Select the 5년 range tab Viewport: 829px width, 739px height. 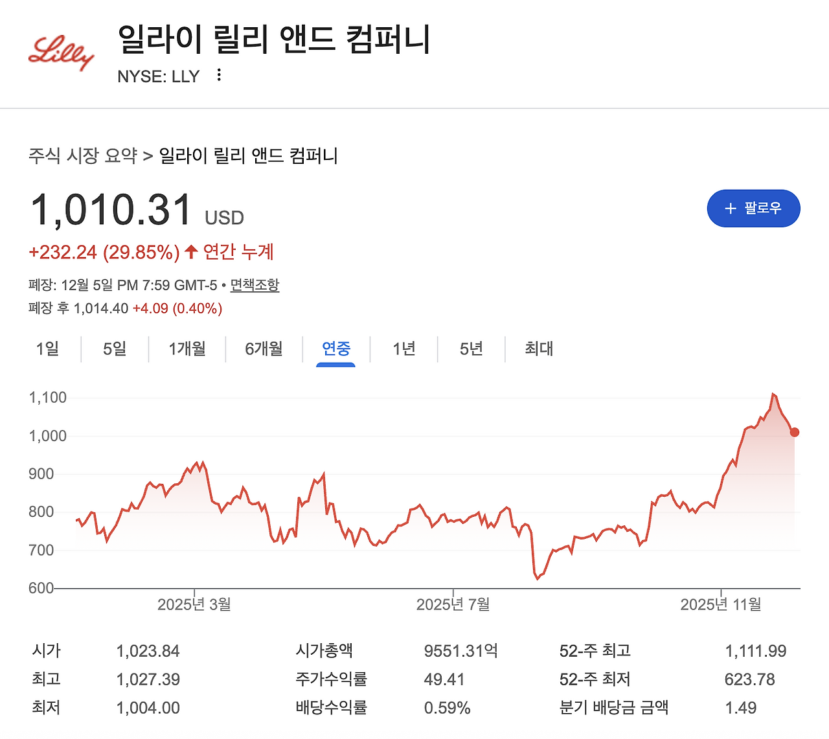coord(471,349)
